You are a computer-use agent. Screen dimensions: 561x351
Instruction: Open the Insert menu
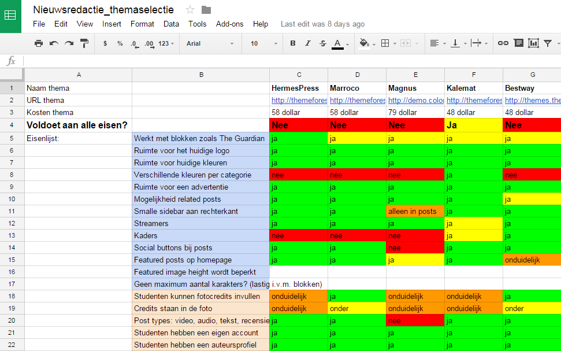112,24
